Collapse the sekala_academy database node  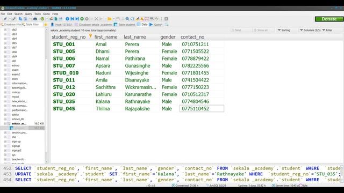point(5,124)
